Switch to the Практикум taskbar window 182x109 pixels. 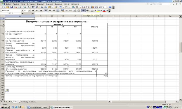(x=38, y=107)
